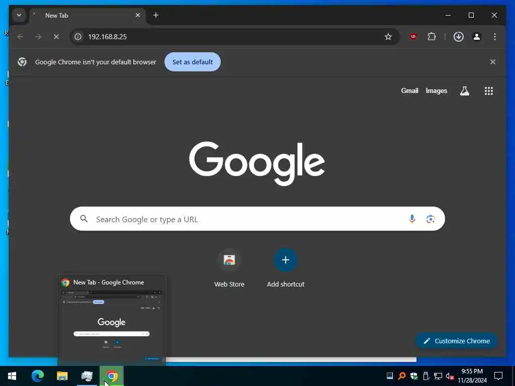The height and width of the screenshot is (386, 515).
Task: Click the Chrome taskbar icon
Action: (x=112, y=376)
